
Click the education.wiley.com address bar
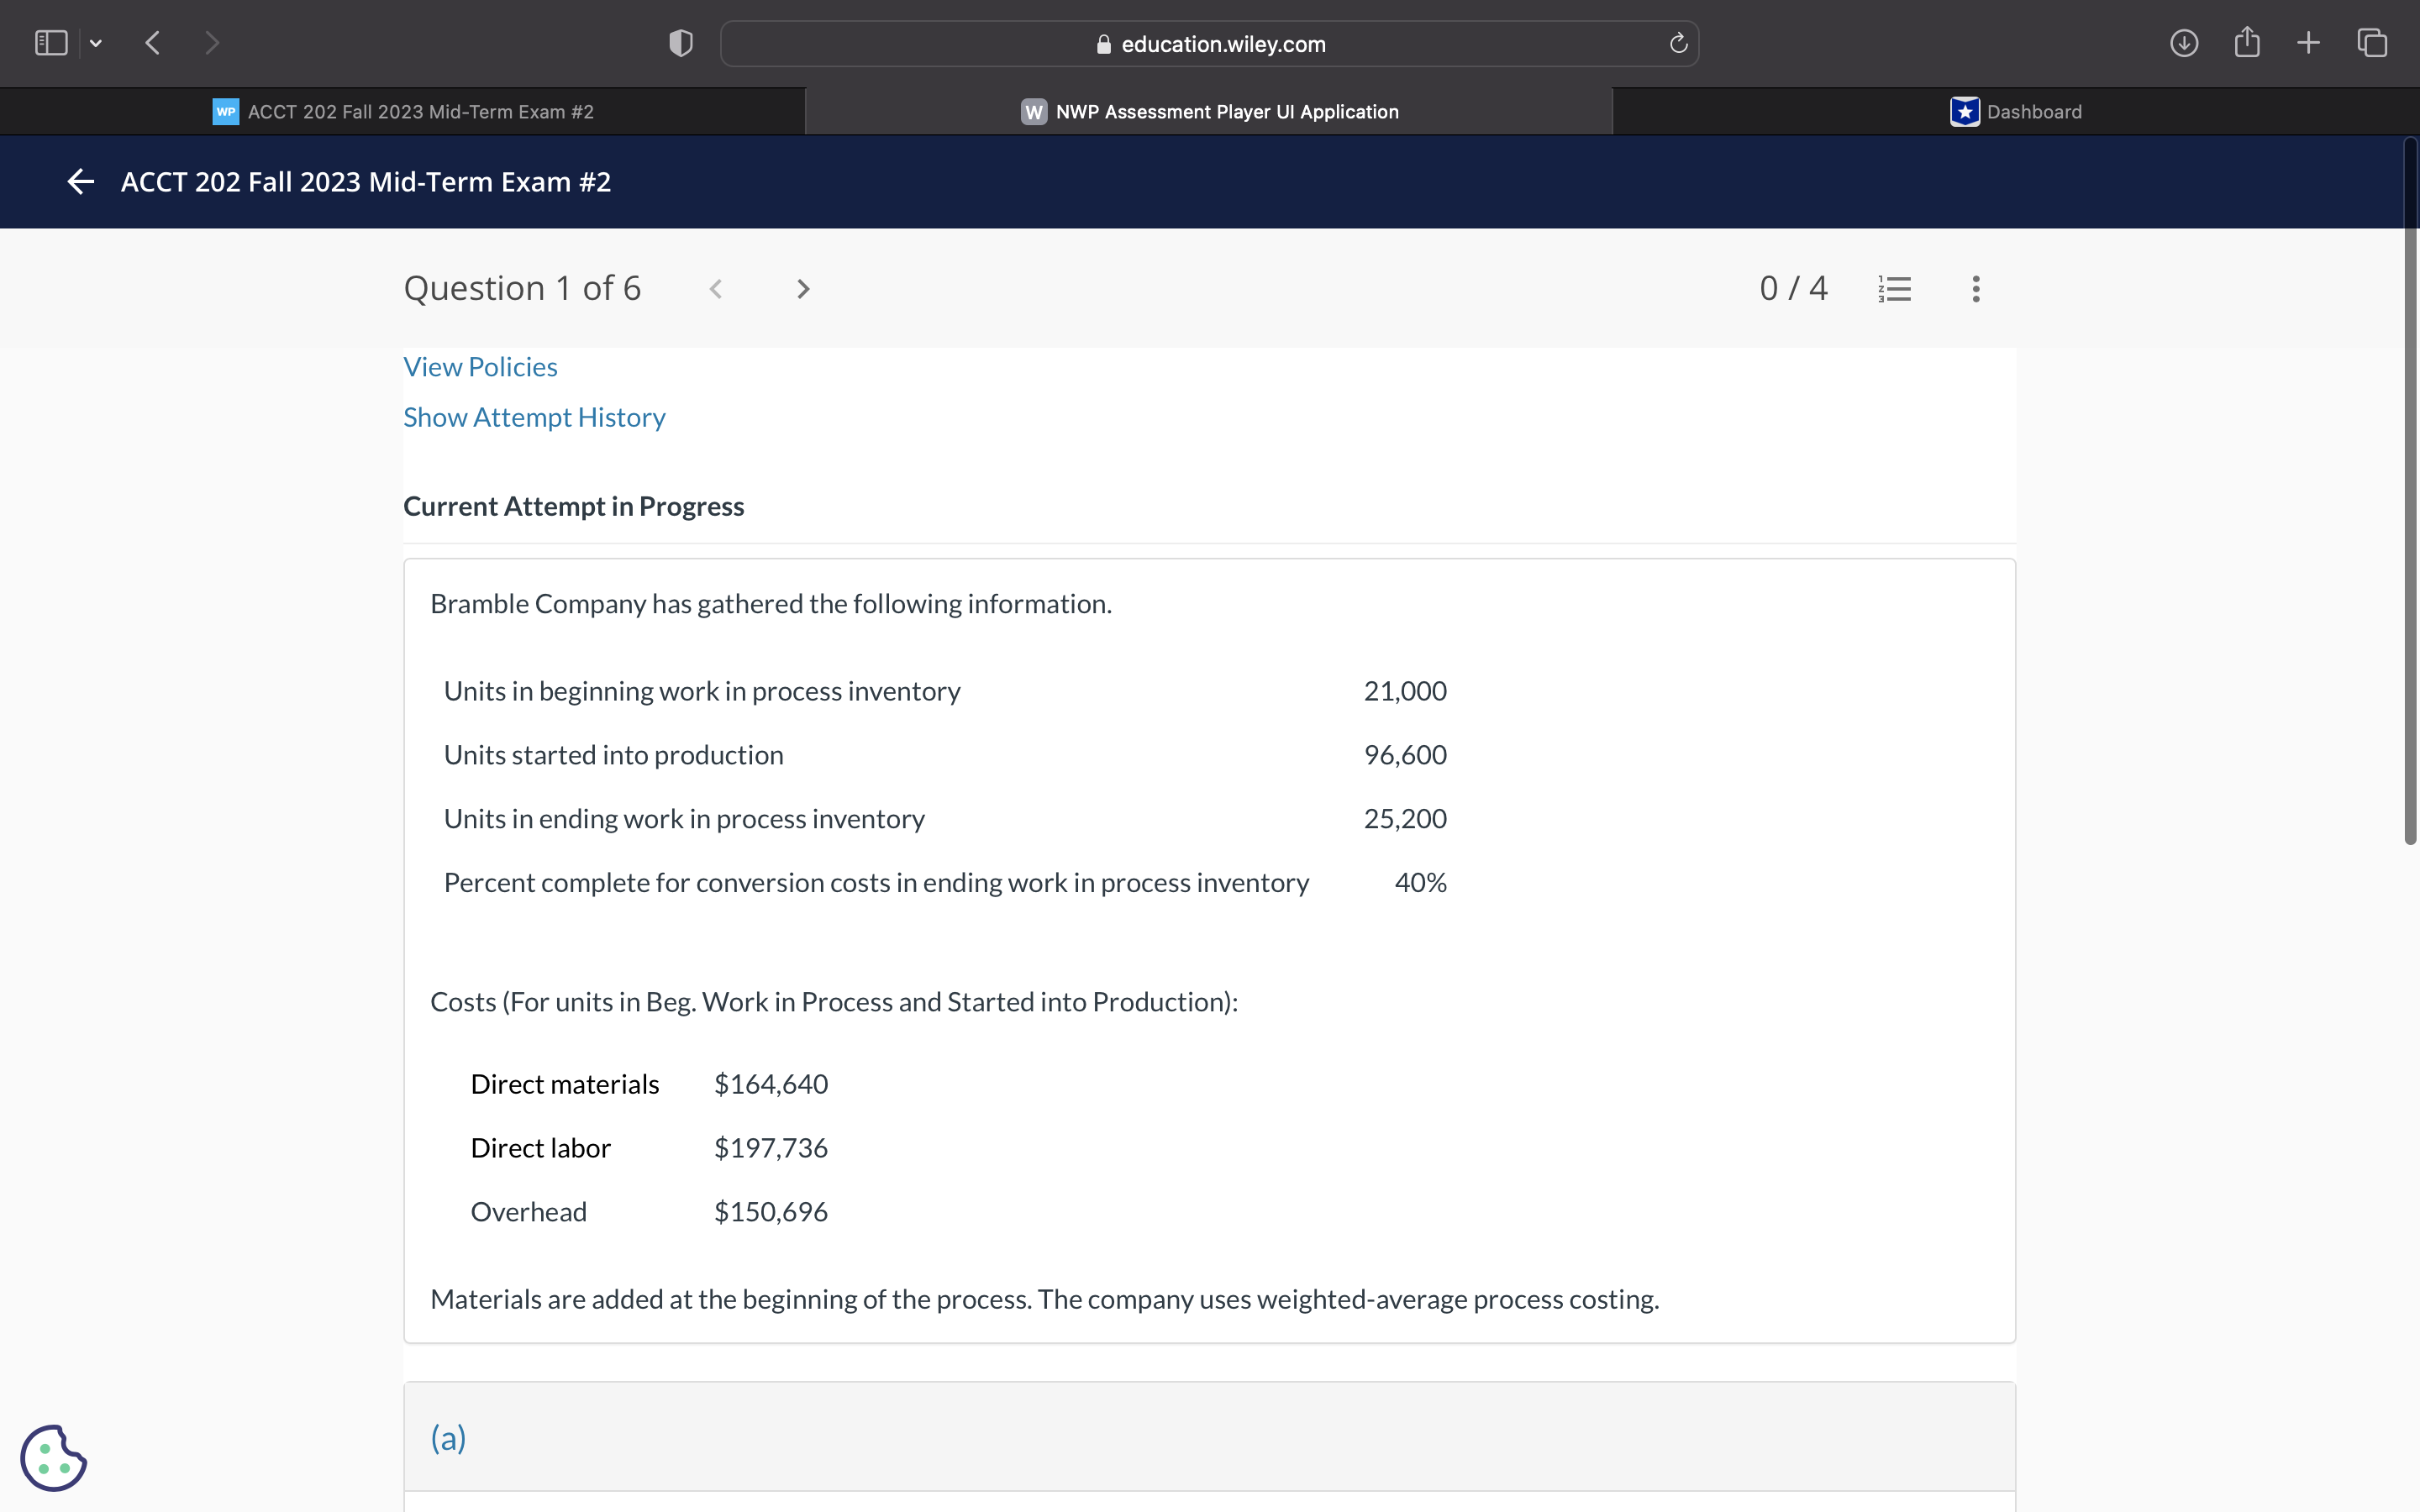point(1209,44)
